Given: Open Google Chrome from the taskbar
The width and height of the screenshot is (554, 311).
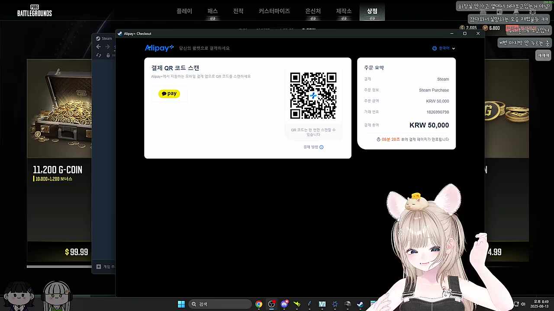Looking at the screenshot, I should click(259, 304).
